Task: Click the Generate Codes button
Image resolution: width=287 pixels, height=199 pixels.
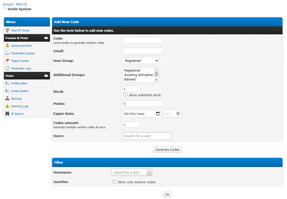Action: tap(167, 149)
